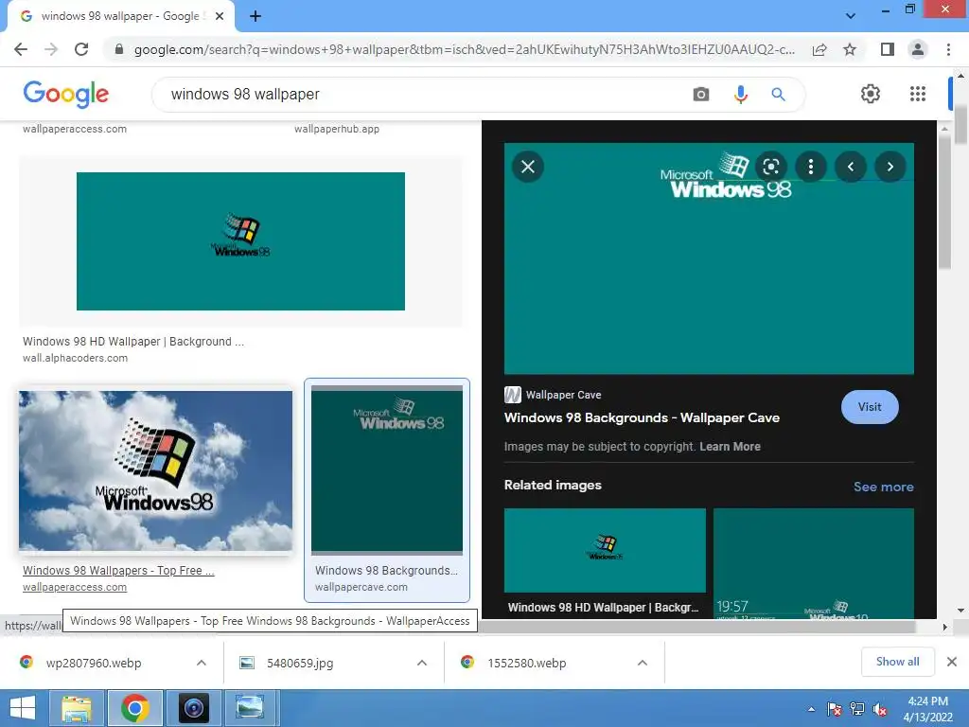Image resolution: width=969 pixels, height=727 pixels.
Task: Expand options for 5480659.jpg download
Action: pos(422,663)
